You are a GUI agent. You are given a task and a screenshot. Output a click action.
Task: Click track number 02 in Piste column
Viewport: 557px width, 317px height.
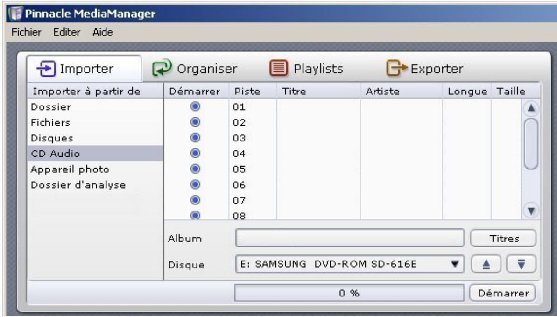tap(239, 123)
